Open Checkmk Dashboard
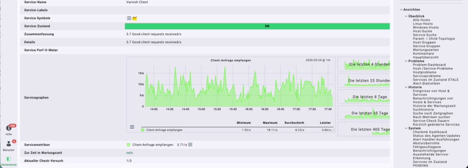This screenshot has height=168, width=468. pos(430,132)
